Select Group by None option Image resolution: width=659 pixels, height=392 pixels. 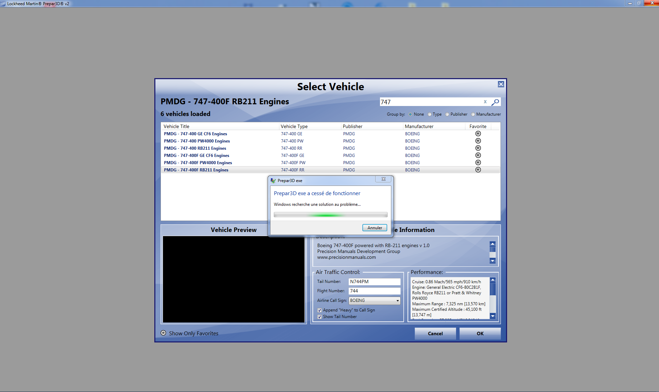410,114
